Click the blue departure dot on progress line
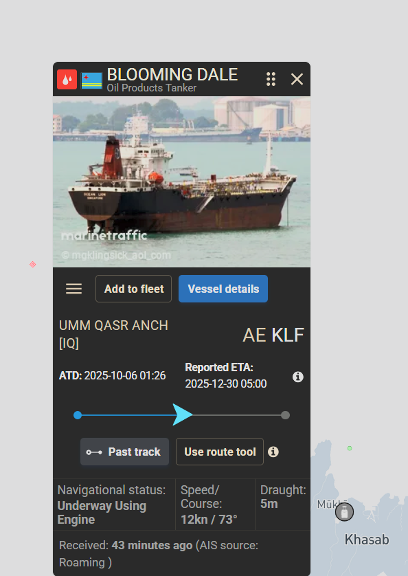This screenshot has width=408, height=576. point(78,415)
